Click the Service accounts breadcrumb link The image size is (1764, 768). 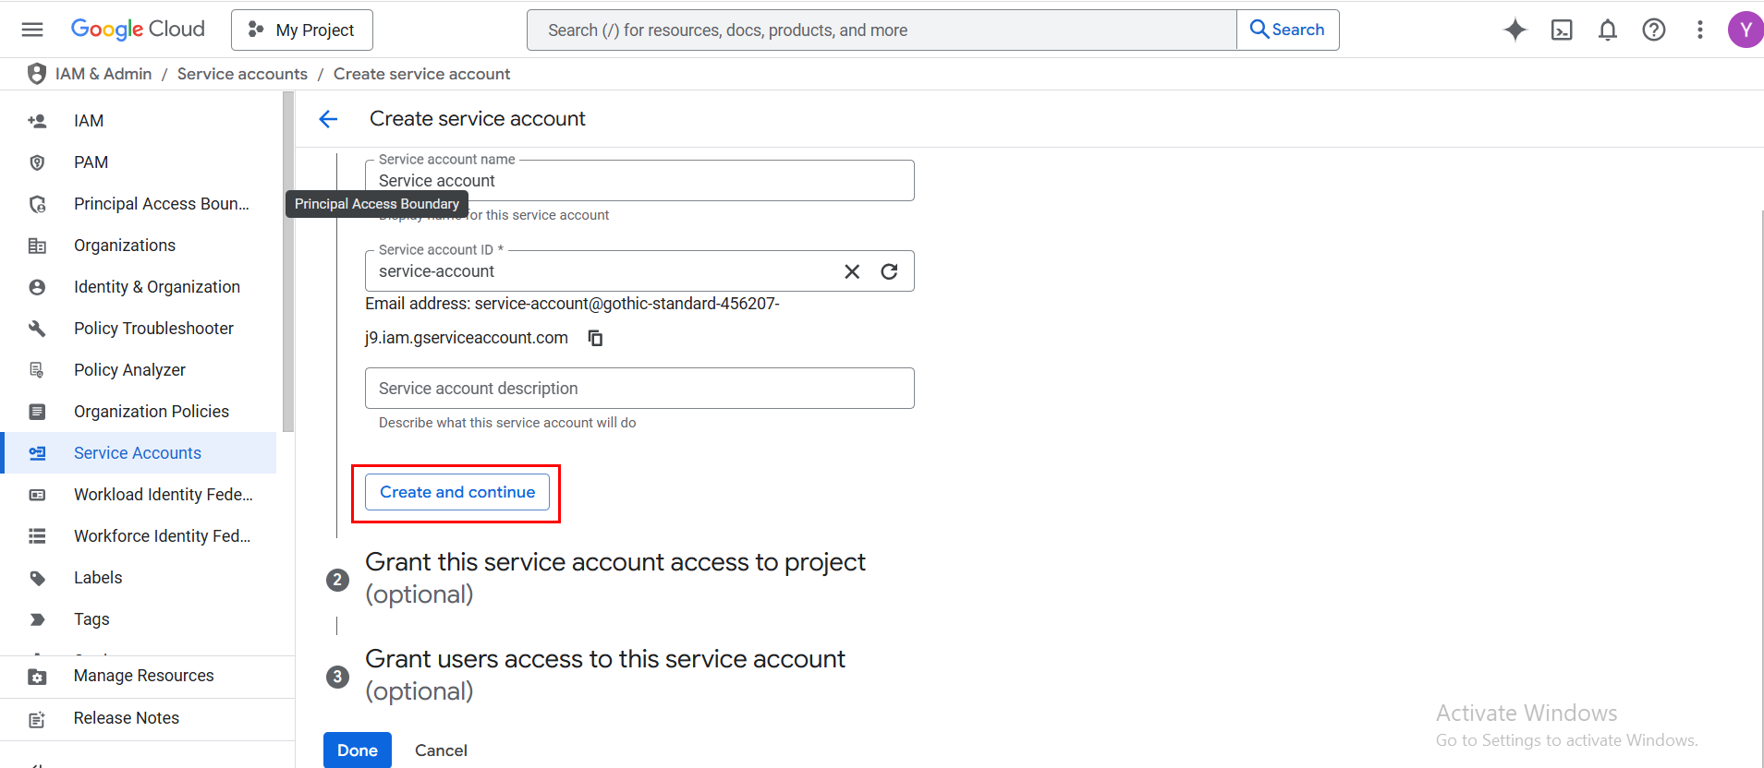(242, 74)
